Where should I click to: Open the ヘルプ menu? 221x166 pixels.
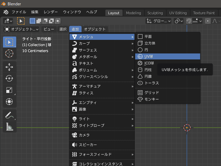click(91, 12)
